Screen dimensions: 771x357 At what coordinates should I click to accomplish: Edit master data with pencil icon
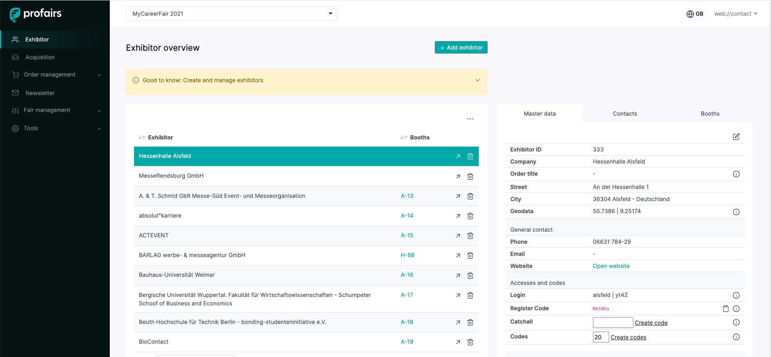pyautogui.click(x=736, y=137)
